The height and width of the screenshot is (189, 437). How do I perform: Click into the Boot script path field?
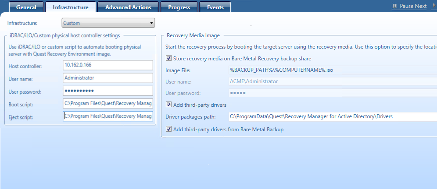pyautogui.click(x=108, y=103)
